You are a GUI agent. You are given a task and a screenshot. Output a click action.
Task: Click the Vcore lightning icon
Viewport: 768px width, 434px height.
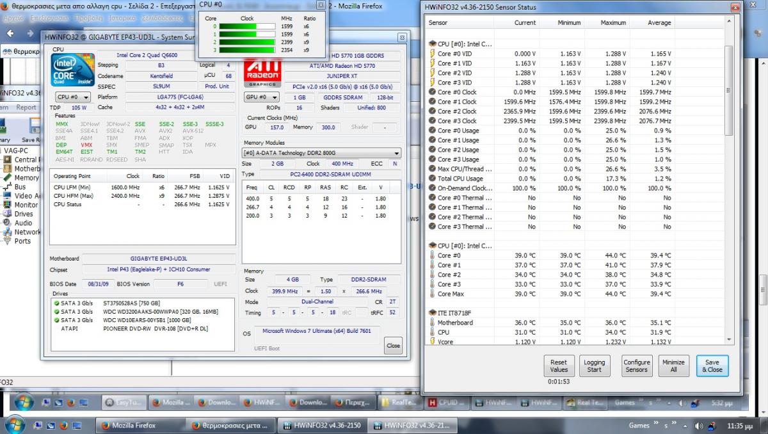[x=432, y=342]
